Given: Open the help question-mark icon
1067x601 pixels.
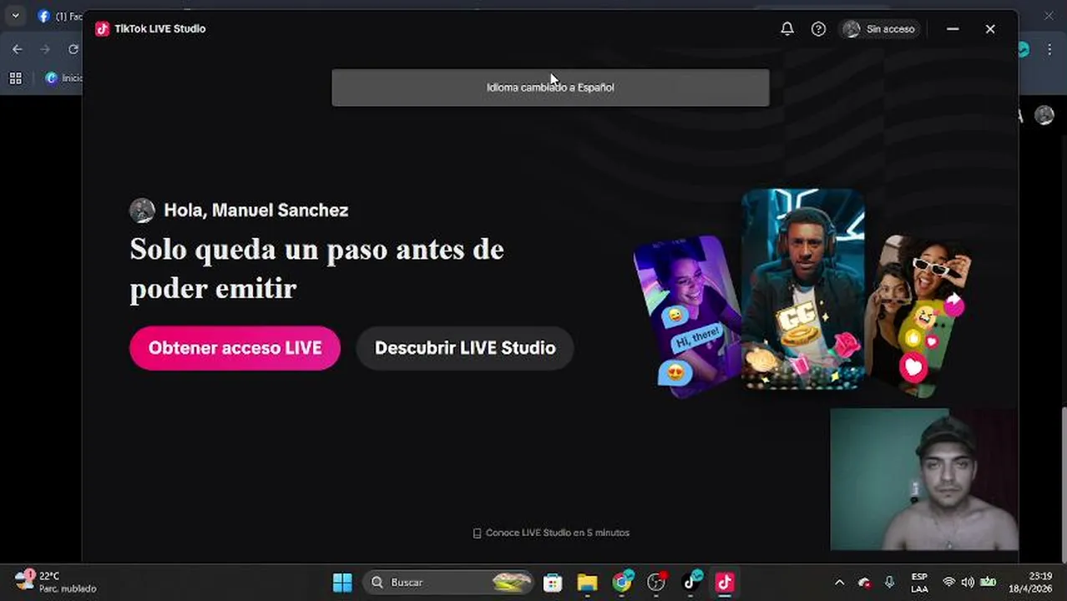Looking at the screenshot, I should (x=818, y=29).
